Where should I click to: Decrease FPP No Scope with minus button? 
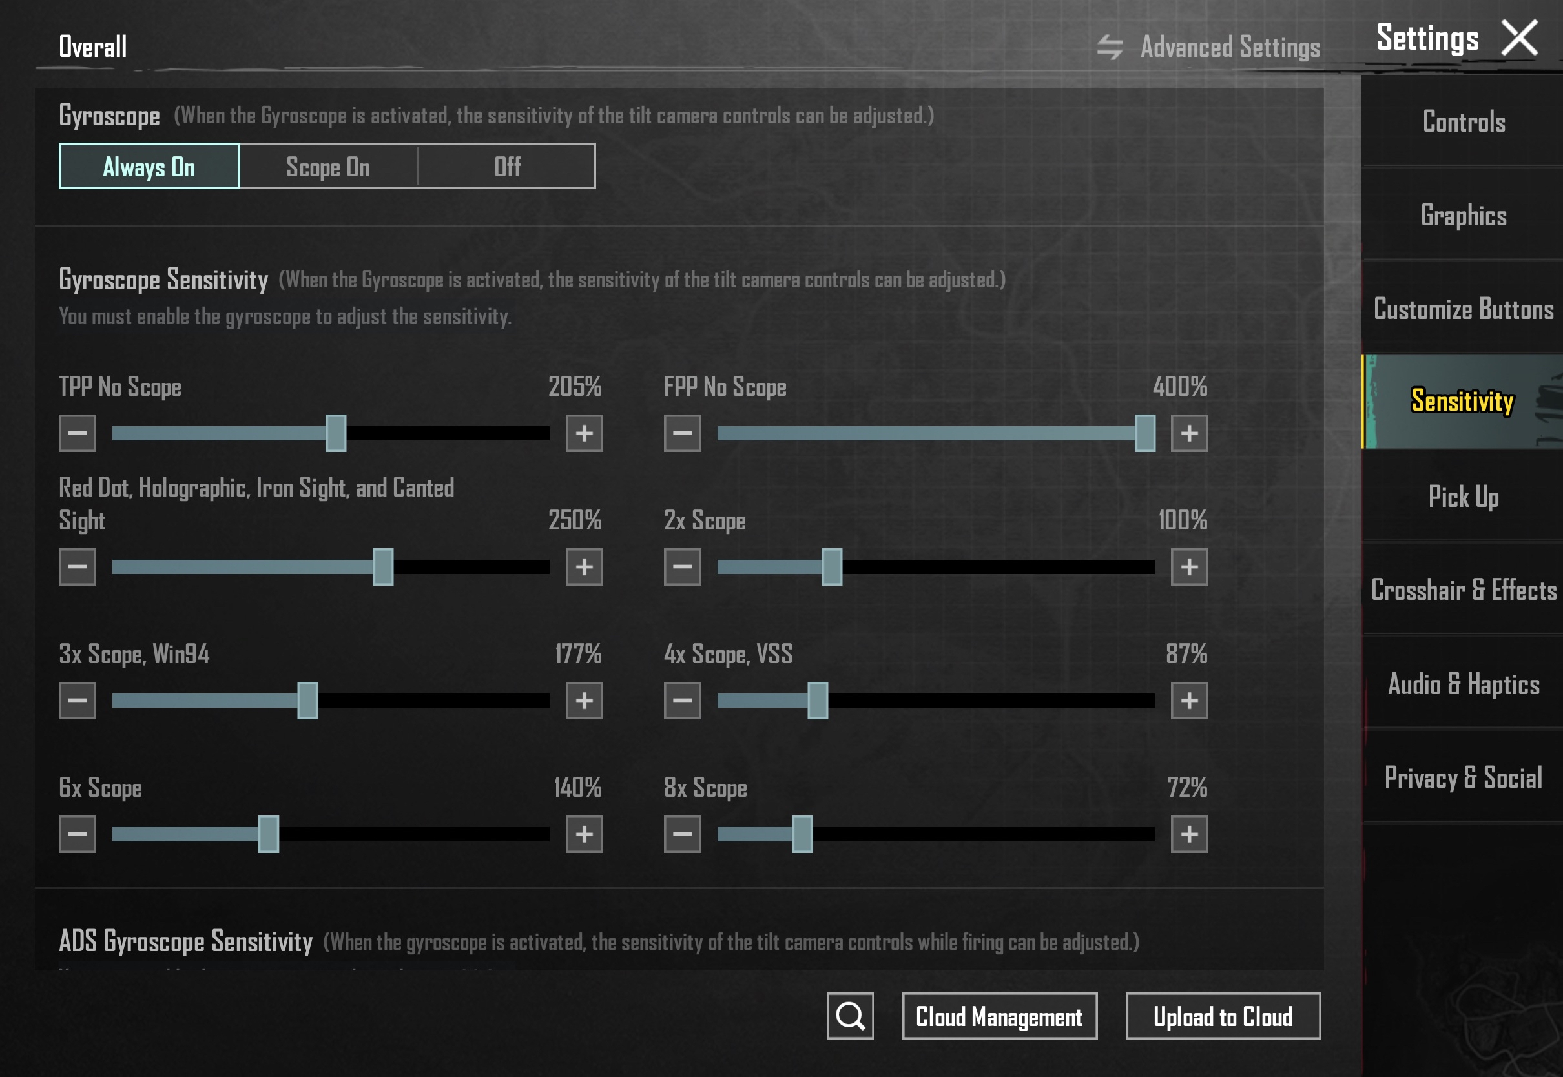pyautogui.click(x=681, y=433)
